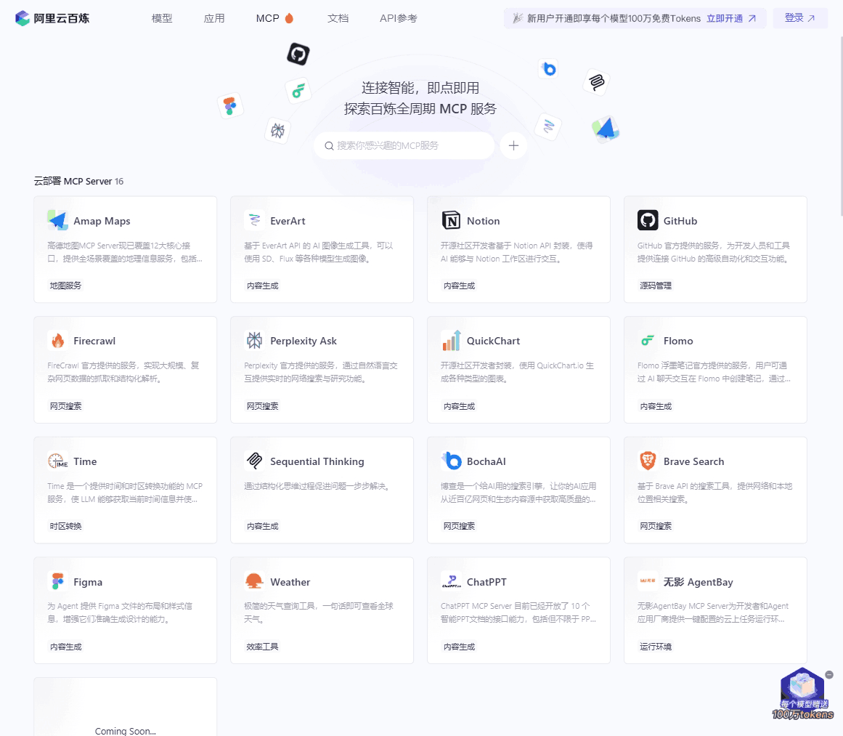Click the 立即开通 link

point(731,18)
